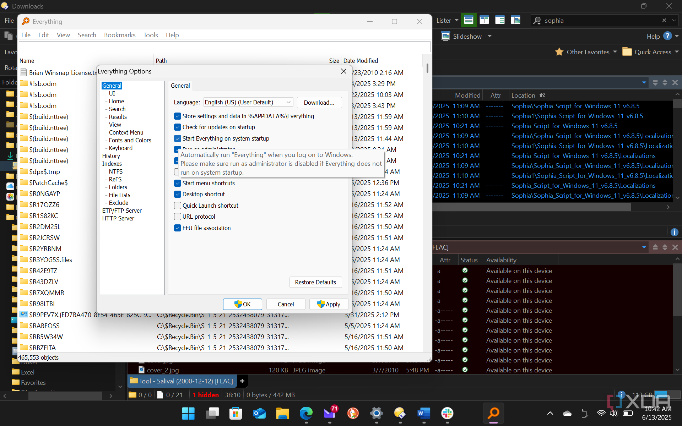Open Everything from the Windows taskbar
Viewport: 682px width, 426px height.
pyautogui.click(x=493, y=413)
